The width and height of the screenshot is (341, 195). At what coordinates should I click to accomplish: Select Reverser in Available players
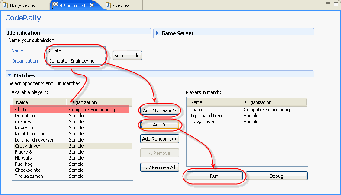click(73, 128)
